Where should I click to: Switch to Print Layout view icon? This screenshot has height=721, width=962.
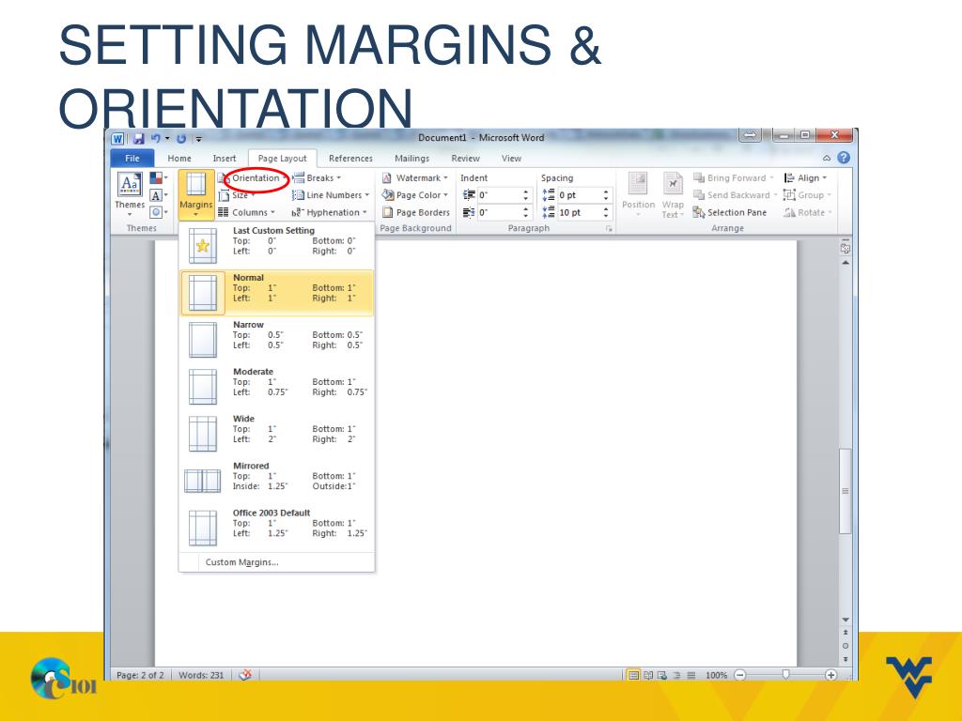633,675
